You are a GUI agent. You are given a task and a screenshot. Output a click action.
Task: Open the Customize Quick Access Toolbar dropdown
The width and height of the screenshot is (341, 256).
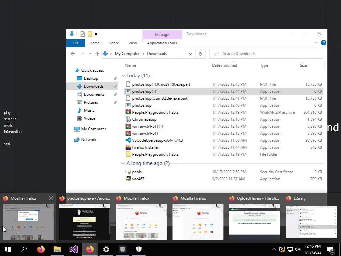tap(96, 34)
